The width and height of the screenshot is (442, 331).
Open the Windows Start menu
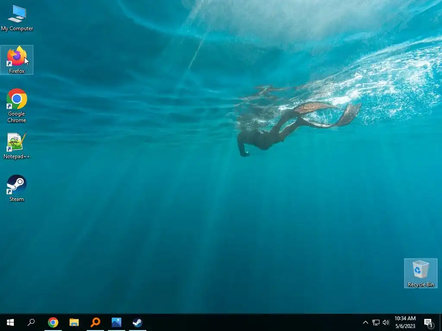click(x=10, y=322)
